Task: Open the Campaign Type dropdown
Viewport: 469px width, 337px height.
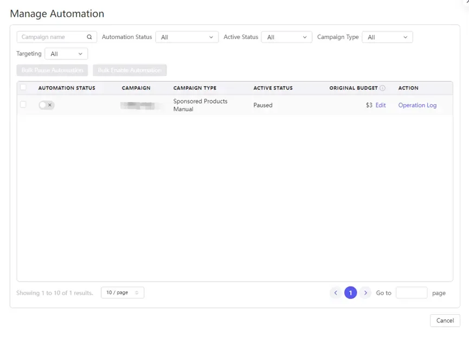Action: pos(387,37)
